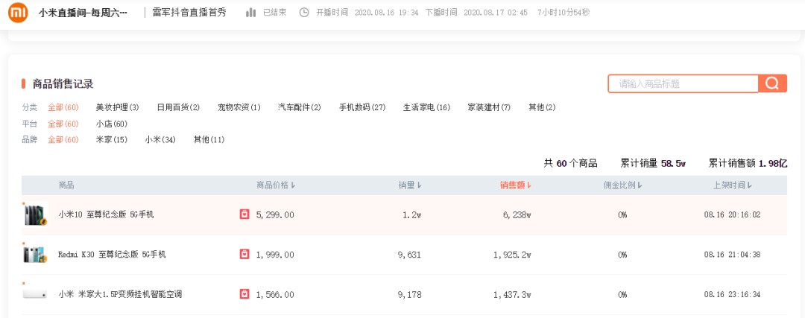Open the 米家空调 product thumbnail
805x318 pixels.
pyautogui.click(x=35, y=294)
